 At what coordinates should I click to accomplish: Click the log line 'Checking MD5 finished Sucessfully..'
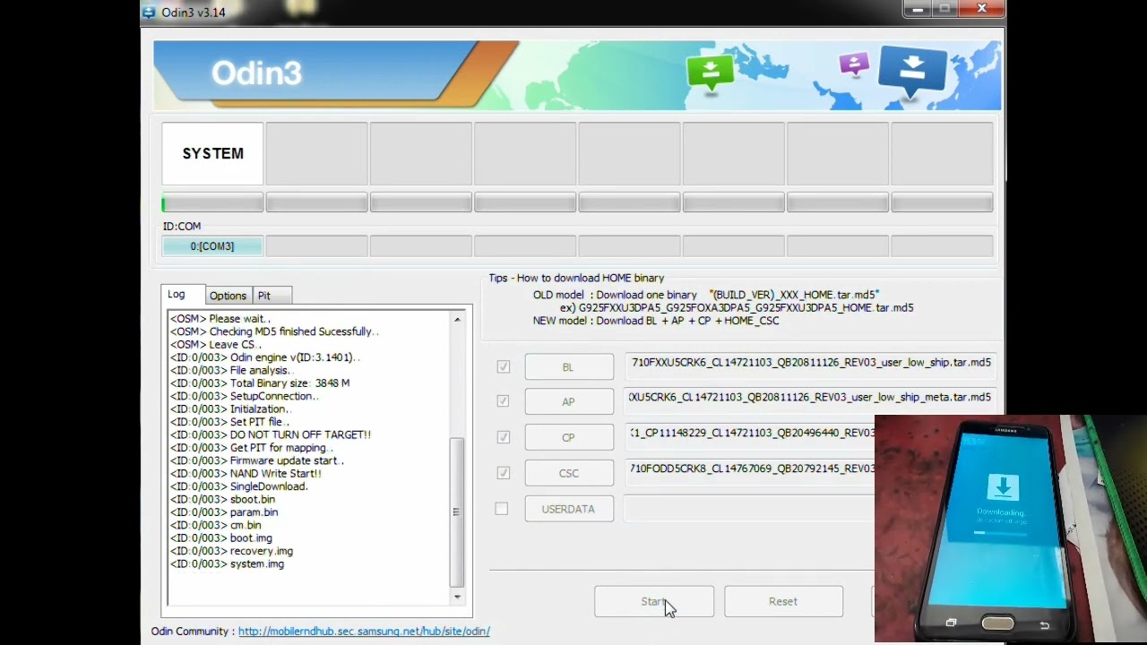click(274, 331)
